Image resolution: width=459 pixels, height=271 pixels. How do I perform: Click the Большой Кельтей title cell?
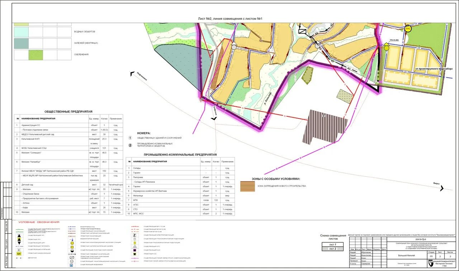pos(406,256)
